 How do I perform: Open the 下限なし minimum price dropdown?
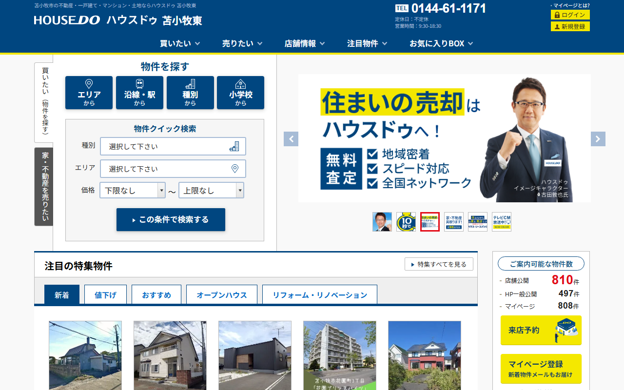tap(133, 190)
